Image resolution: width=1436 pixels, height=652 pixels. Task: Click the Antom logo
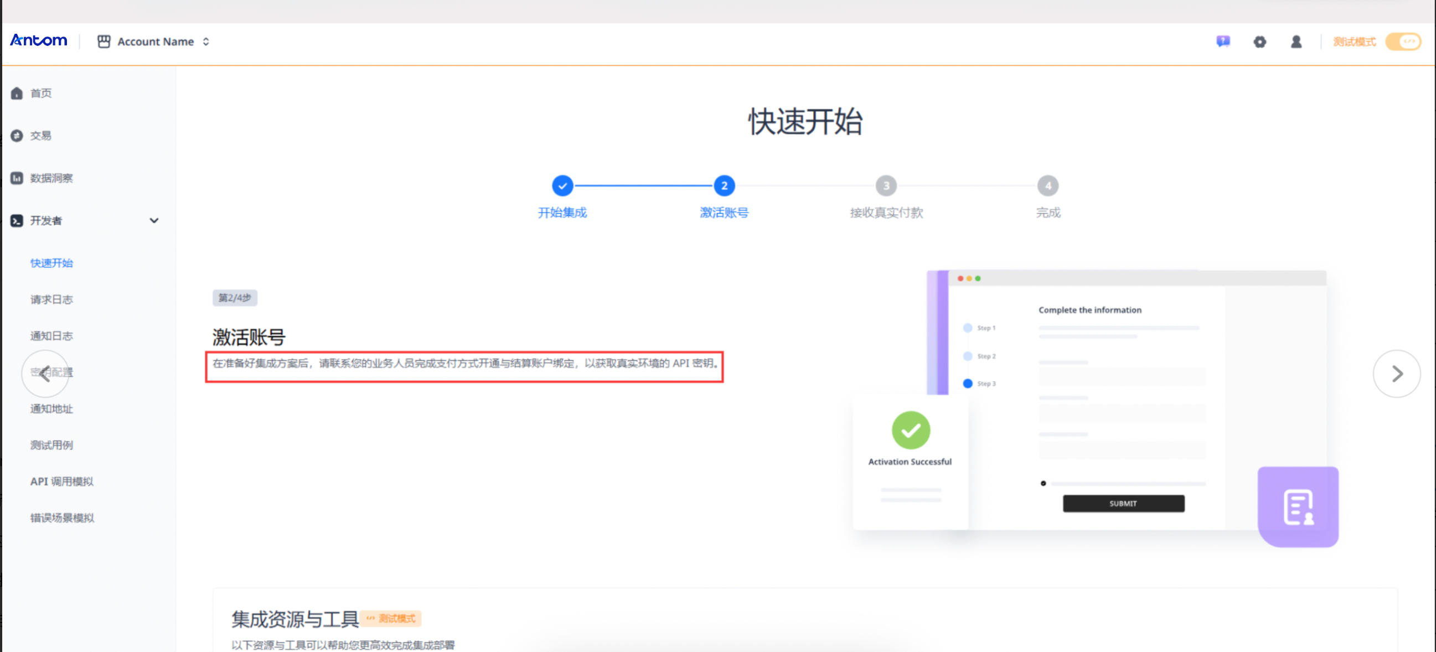pos(38,40)
